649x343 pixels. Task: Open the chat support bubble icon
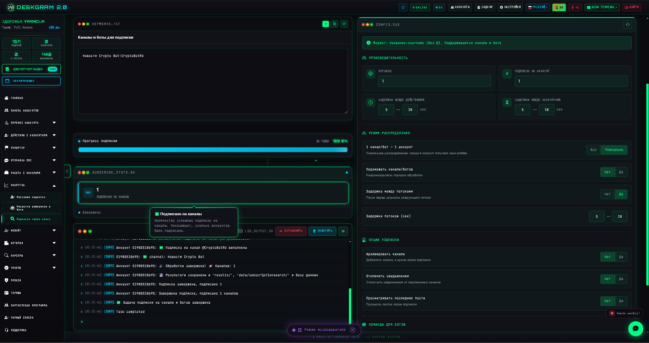(635, 328)
